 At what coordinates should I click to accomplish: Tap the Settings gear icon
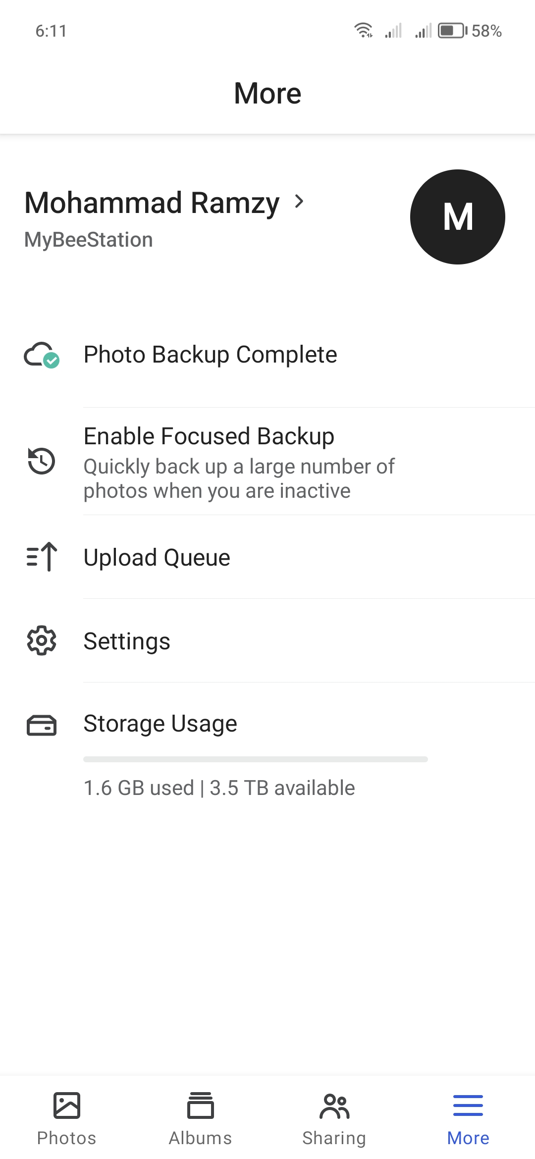pyautogui.click(x=42, y=641)
